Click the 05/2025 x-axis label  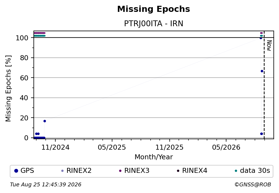tap(112, 147)
